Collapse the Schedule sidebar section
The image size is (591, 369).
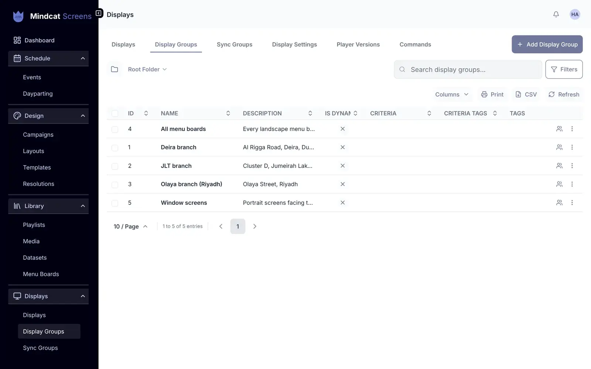(48, 58)
